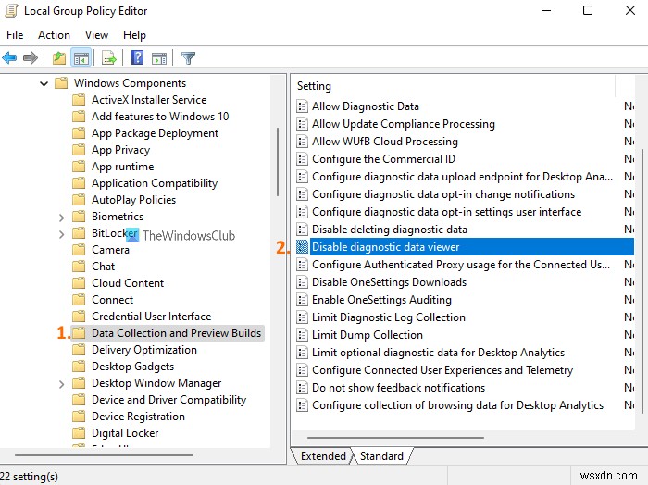Click the Up one level folder icon
The width and height of the screenshot is (648, 485).
(x=59, y=57)
